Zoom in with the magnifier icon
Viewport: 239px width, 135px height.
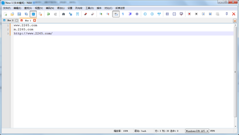(101, 14)
